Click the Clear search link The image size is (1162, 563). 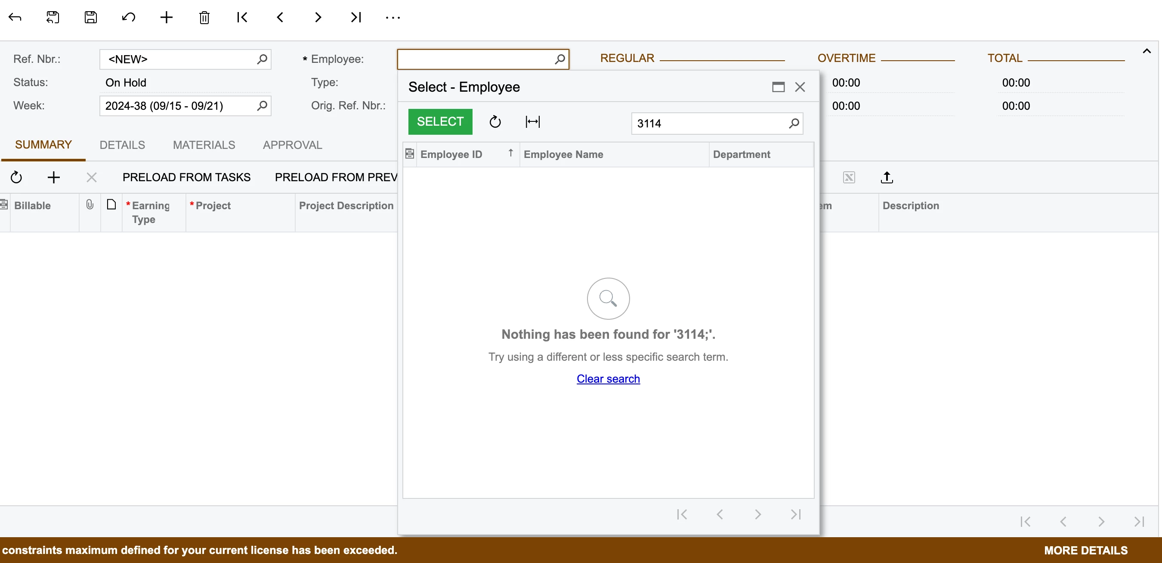608,378
